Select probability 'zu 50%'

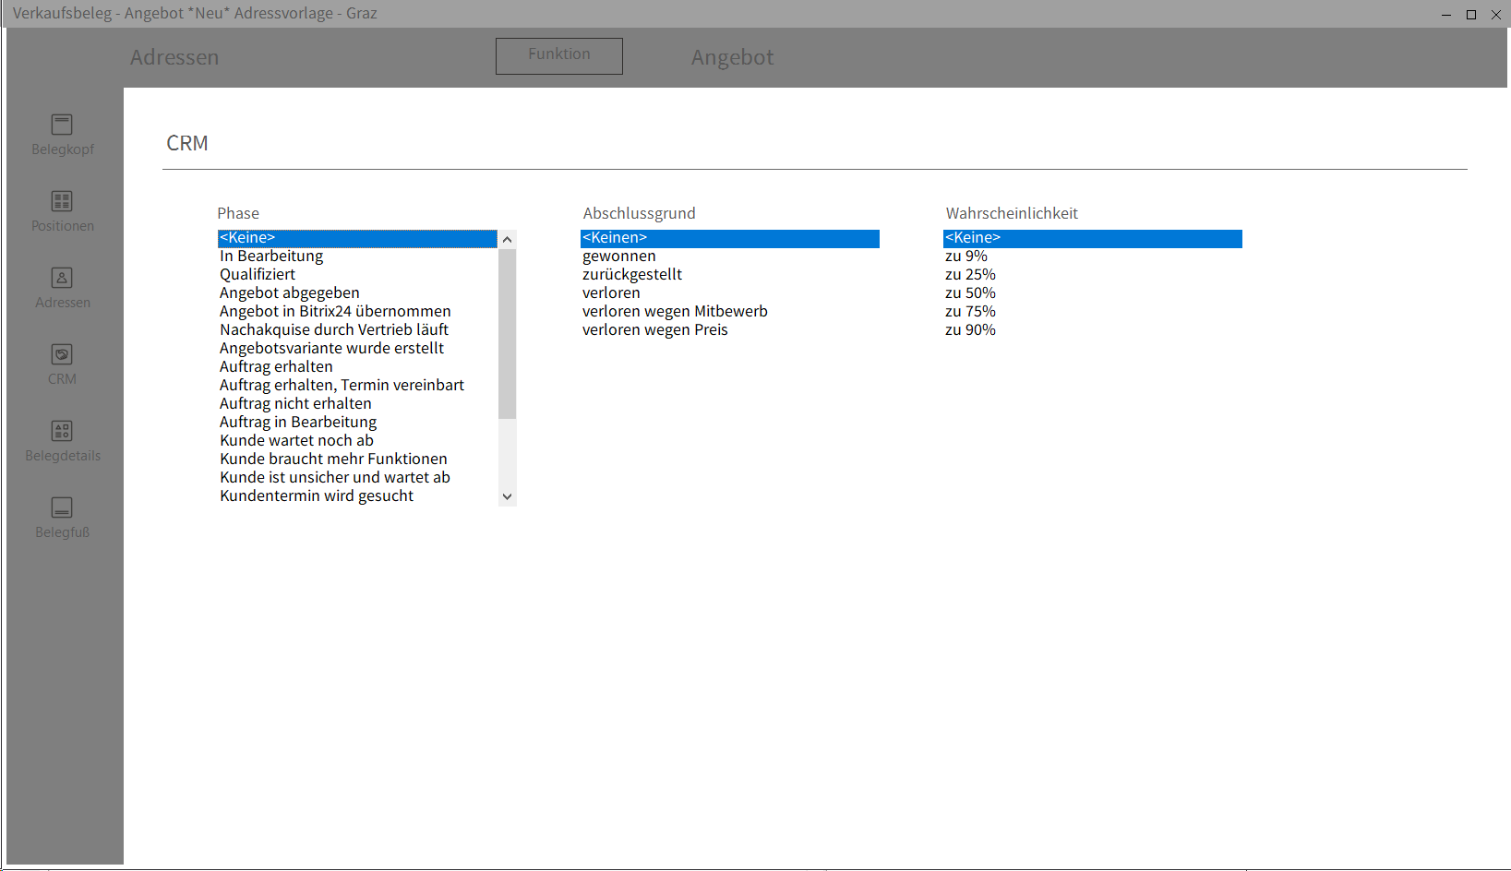point(1093,293)
